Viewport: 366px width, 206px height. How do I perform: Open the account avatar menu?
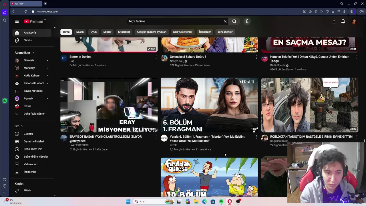click(354, 21)
